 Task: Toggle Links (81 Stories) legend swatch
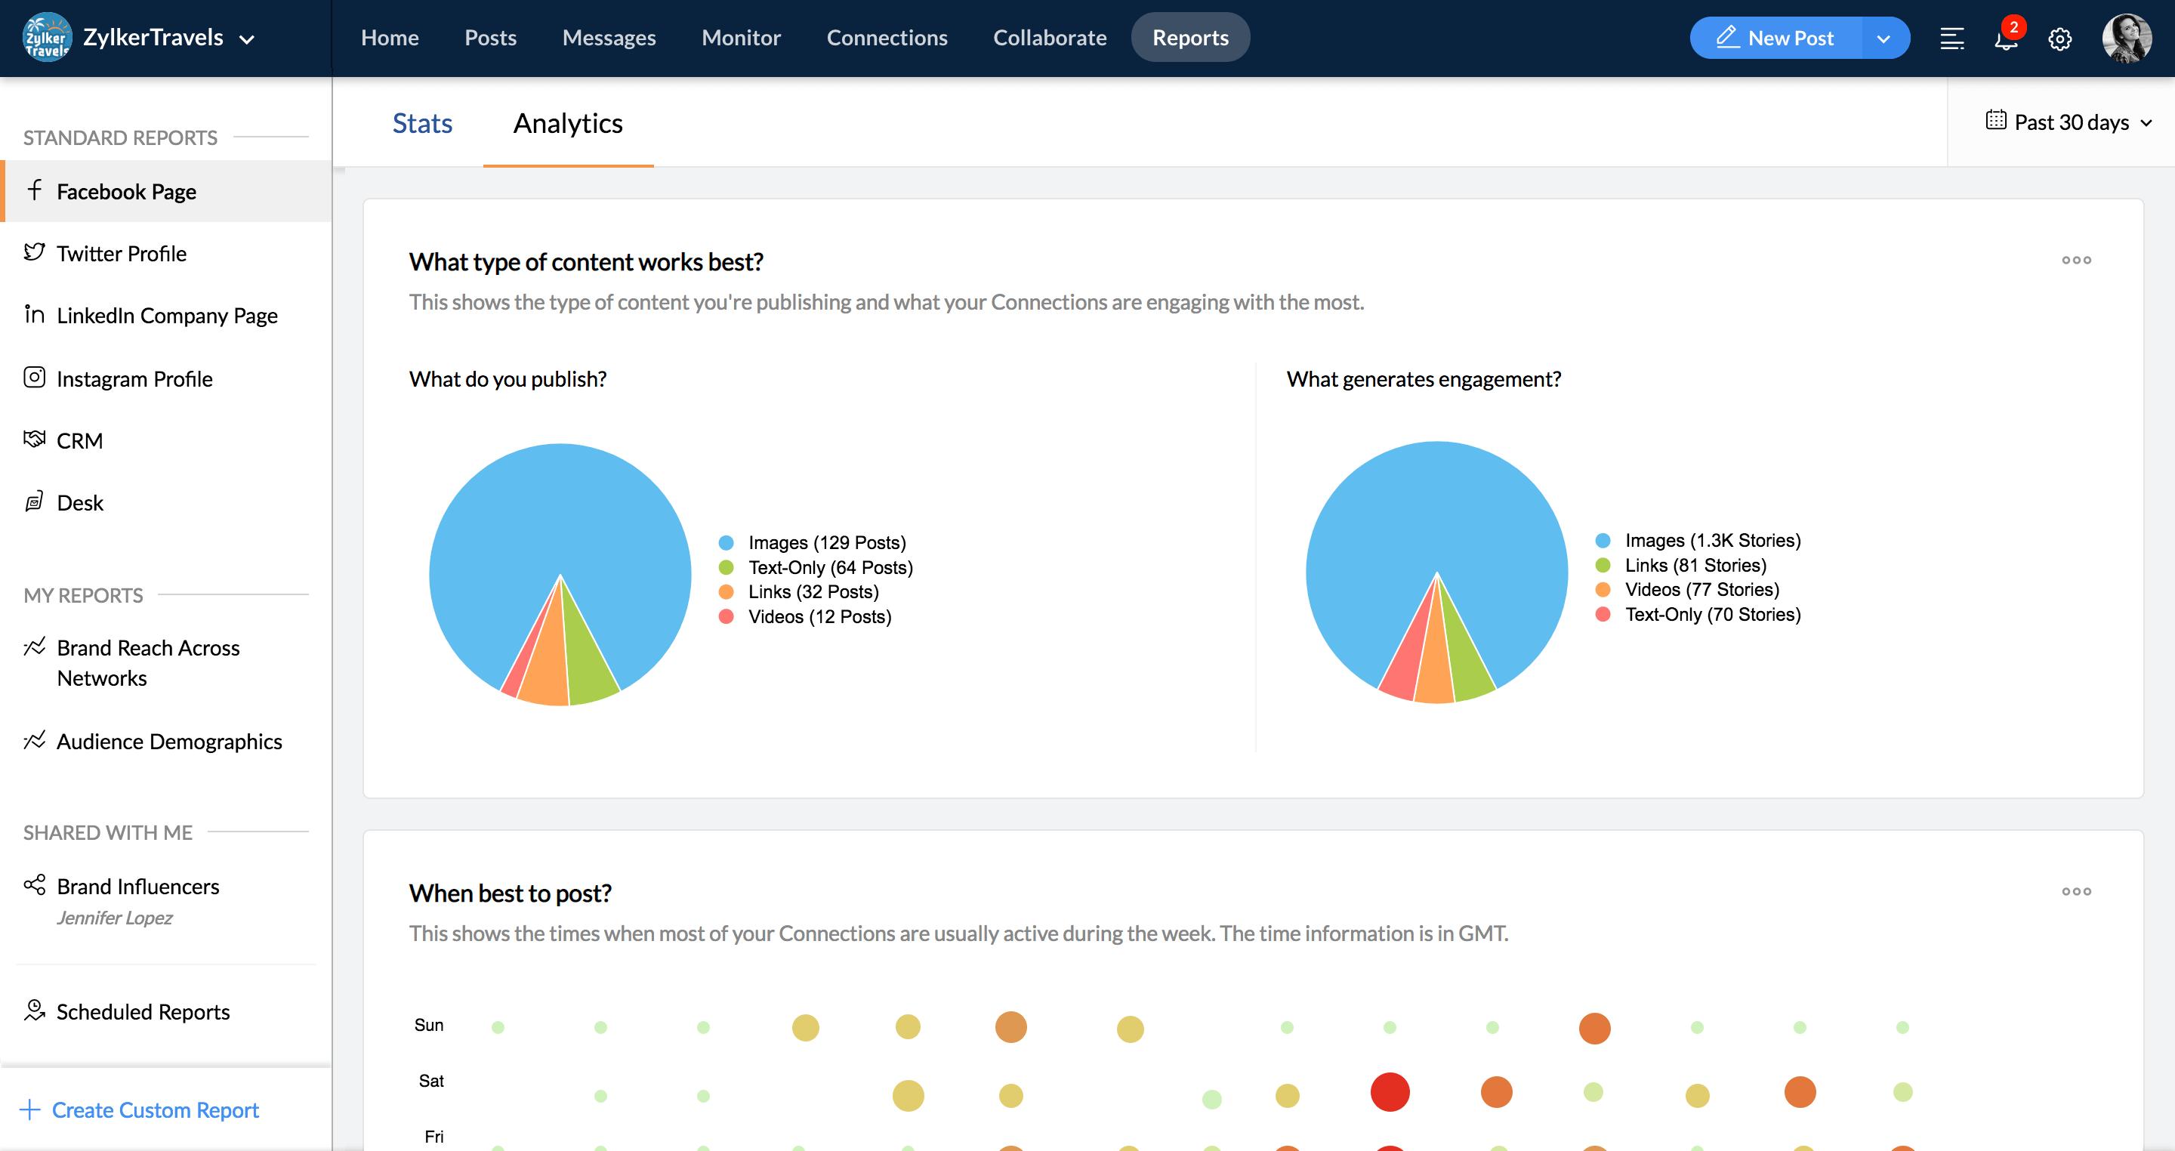click(1603, 565)
